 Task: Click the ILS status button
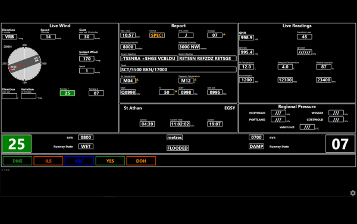tap(48, 161)
